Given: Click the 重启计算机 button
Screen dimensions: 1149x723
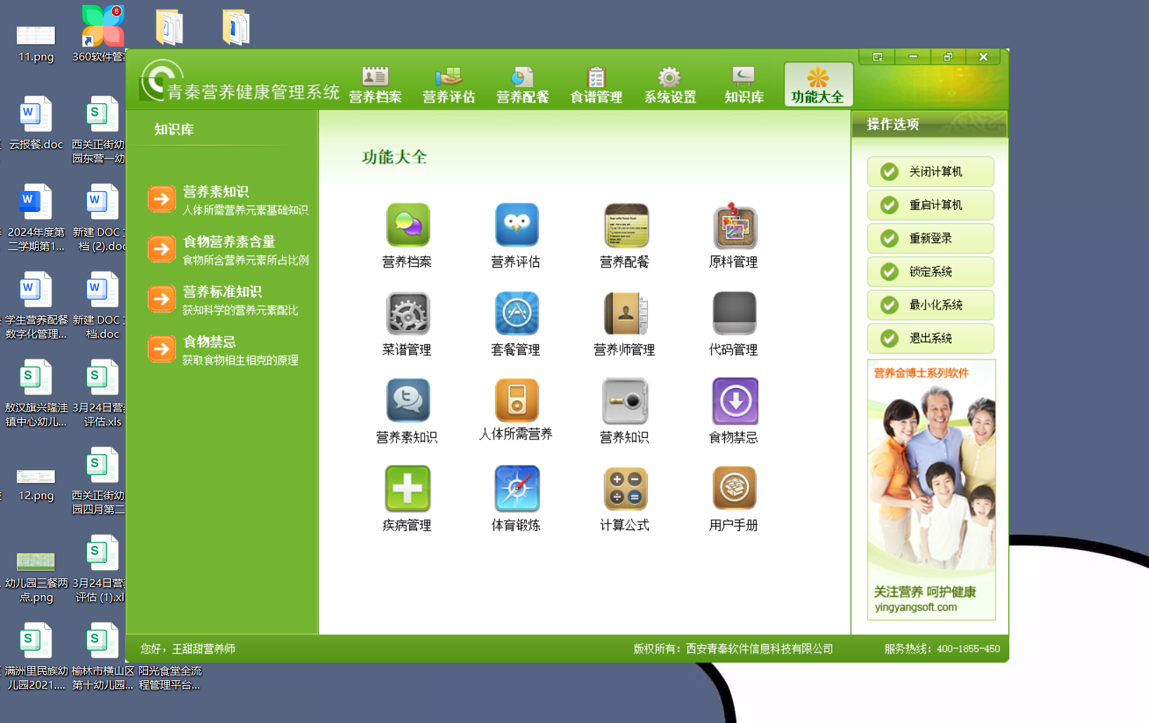Looking at the screenshot, I should [931, 205].
